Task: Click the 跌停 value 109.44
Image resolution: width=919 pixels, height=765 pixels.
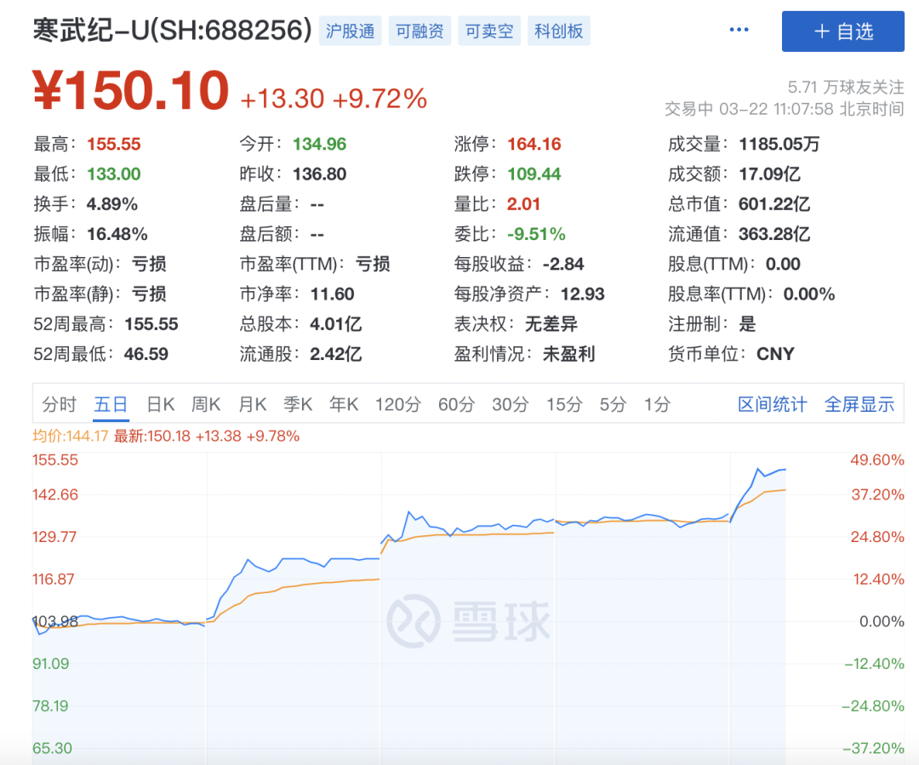Action: (534, 174)
